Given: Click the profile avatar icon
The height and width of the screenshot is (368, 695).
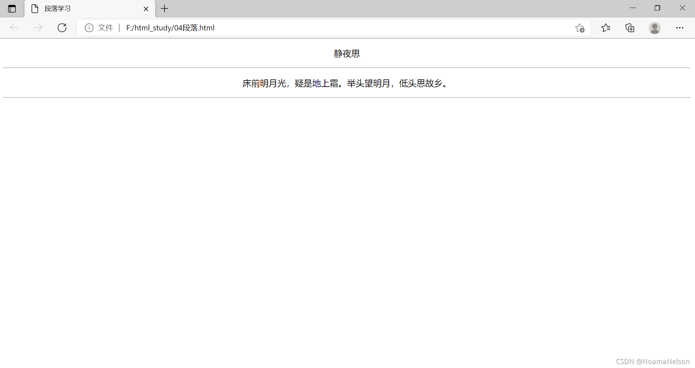Looking at the screenshot, I should pos(655,28).
